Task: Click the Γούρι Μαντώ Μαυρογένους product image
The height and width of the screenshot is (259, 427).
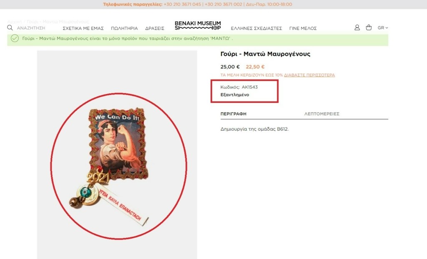Action: coord(117,155)
